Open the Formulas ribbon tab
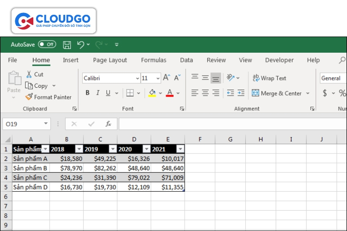347x231 pixels. [154, 60]
